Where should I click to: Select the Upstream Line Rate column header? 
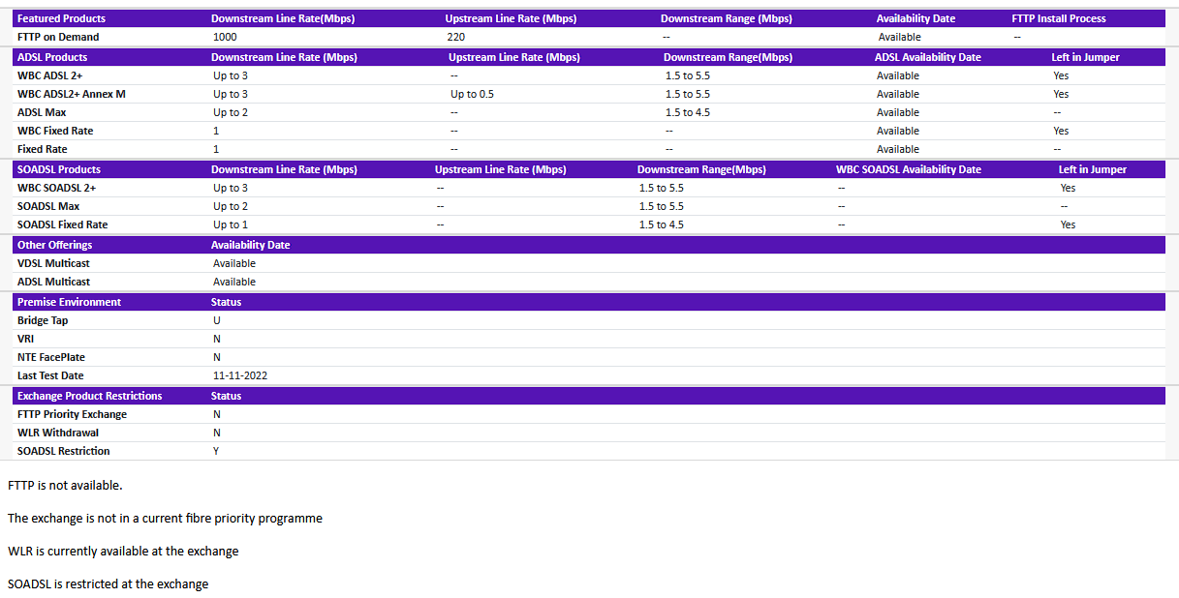pos(510,17)
